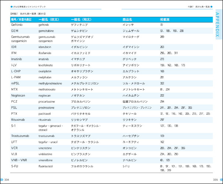Select the 5-FU abbreviation in the last row
The height and width of the screenshot is (184, 223).
pos(15,166)
